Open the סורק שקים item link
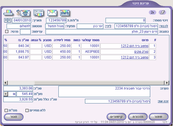 pyautogui.click(x=141, y=52)
